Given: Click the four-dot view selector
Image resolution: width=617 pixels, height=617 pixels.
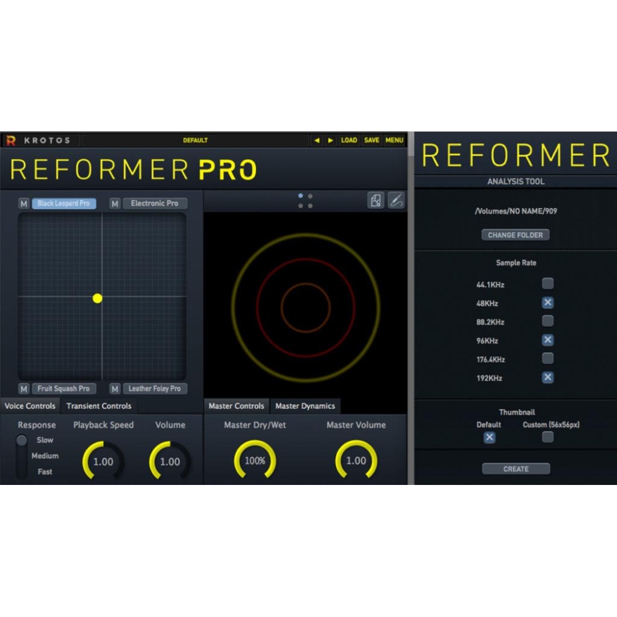Looking at the screenshot, I should click(x=305, y=201).
